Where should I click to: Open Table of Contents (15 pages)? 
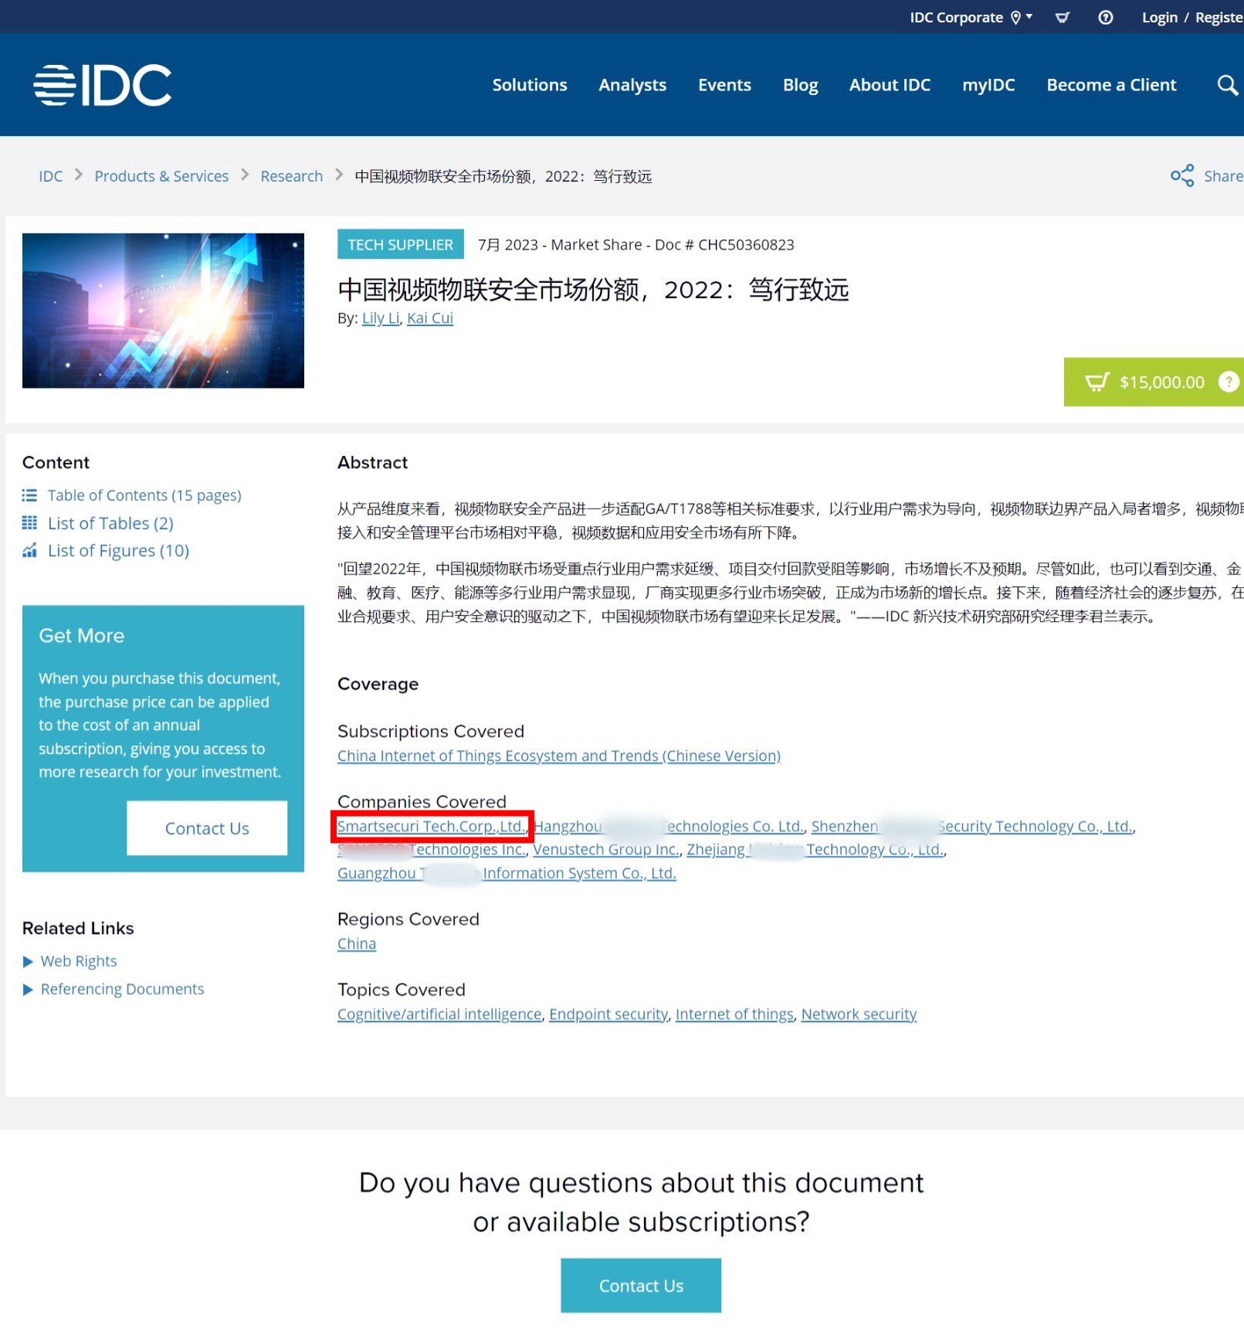[x=144, y=495]
